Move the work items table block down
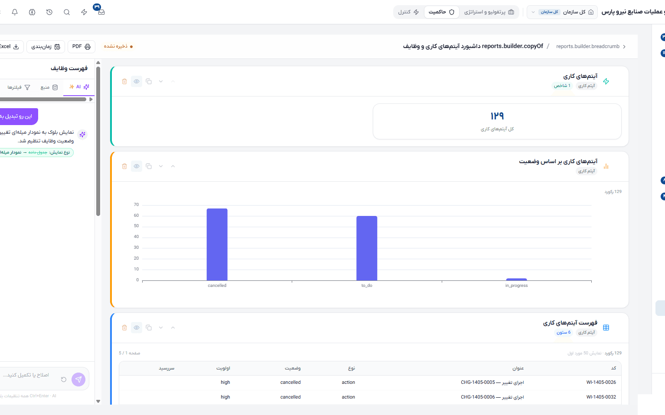This screenshot has width=665, height=415. pos(161,328)
